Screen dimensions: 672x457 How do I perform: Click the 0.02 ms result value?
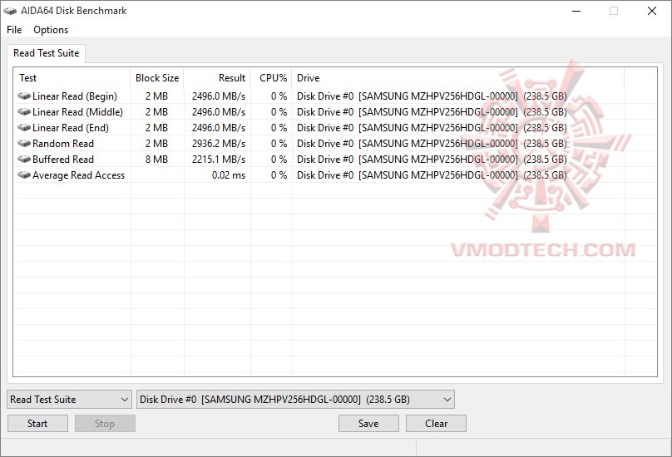coord(229,175)
